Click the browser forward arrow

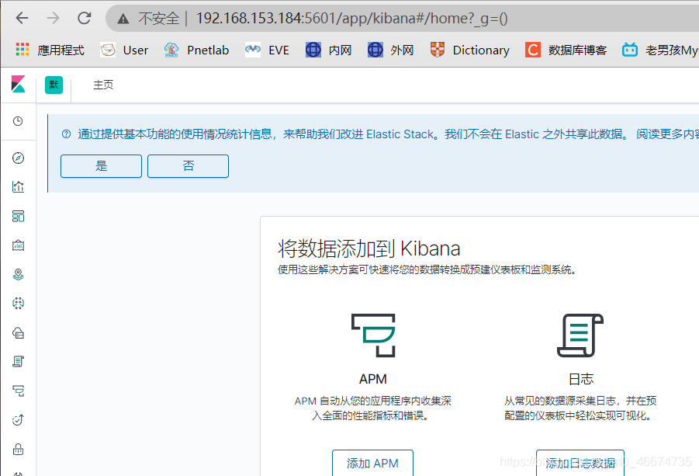pyautogui.click(x=53, y=19)
